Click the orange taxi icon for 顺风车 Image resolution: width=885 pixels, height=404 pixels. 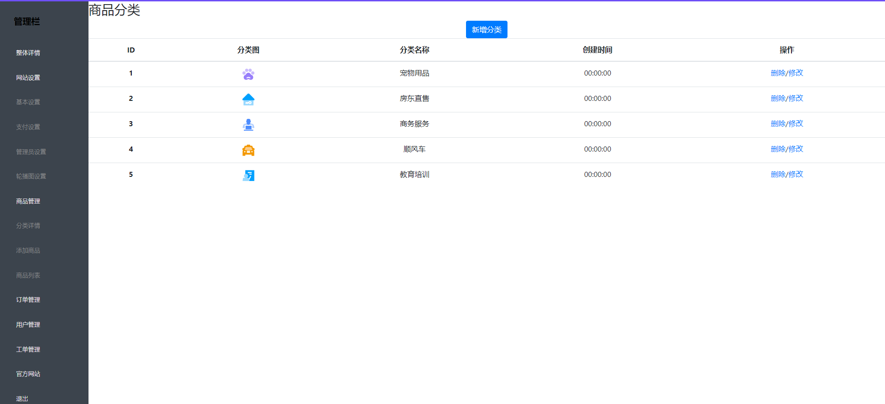pyautogui.click(x=248, y=150)
